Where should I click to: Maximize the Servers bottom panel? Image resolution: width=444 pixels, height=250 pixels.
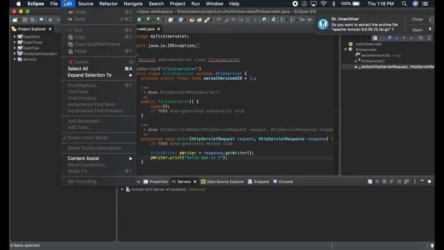coord(429,181)
